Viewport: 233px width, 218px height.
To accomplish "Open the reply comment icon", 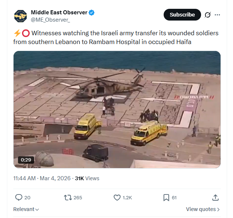I will 19,197.
